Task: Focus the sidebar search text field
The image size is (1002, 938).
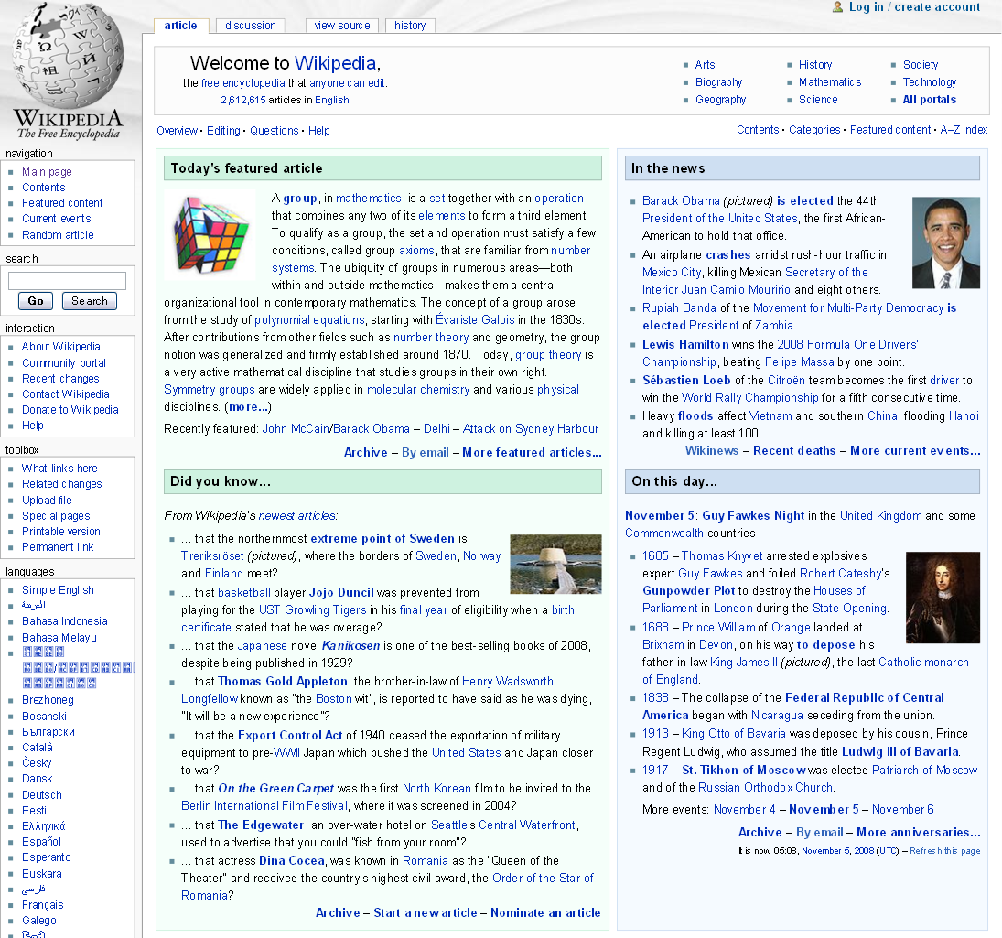Action: point(67,281)
